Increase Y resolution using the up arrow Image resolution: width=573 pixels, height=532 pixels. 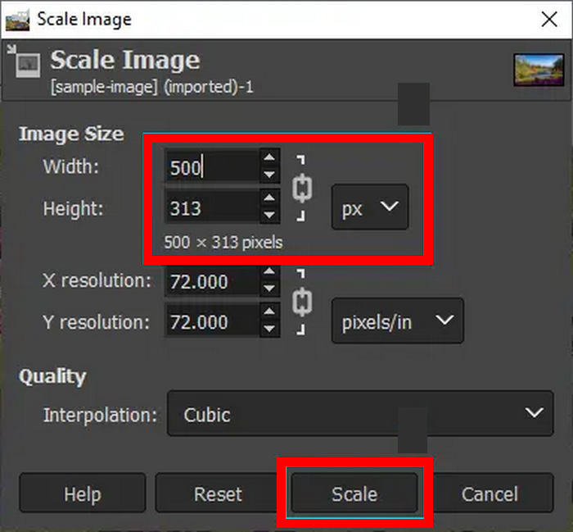click(x=269, y=312)
